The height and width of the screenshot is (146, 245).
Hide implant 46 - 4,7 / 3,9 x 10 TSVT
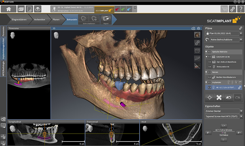click(x=210, y=87)
